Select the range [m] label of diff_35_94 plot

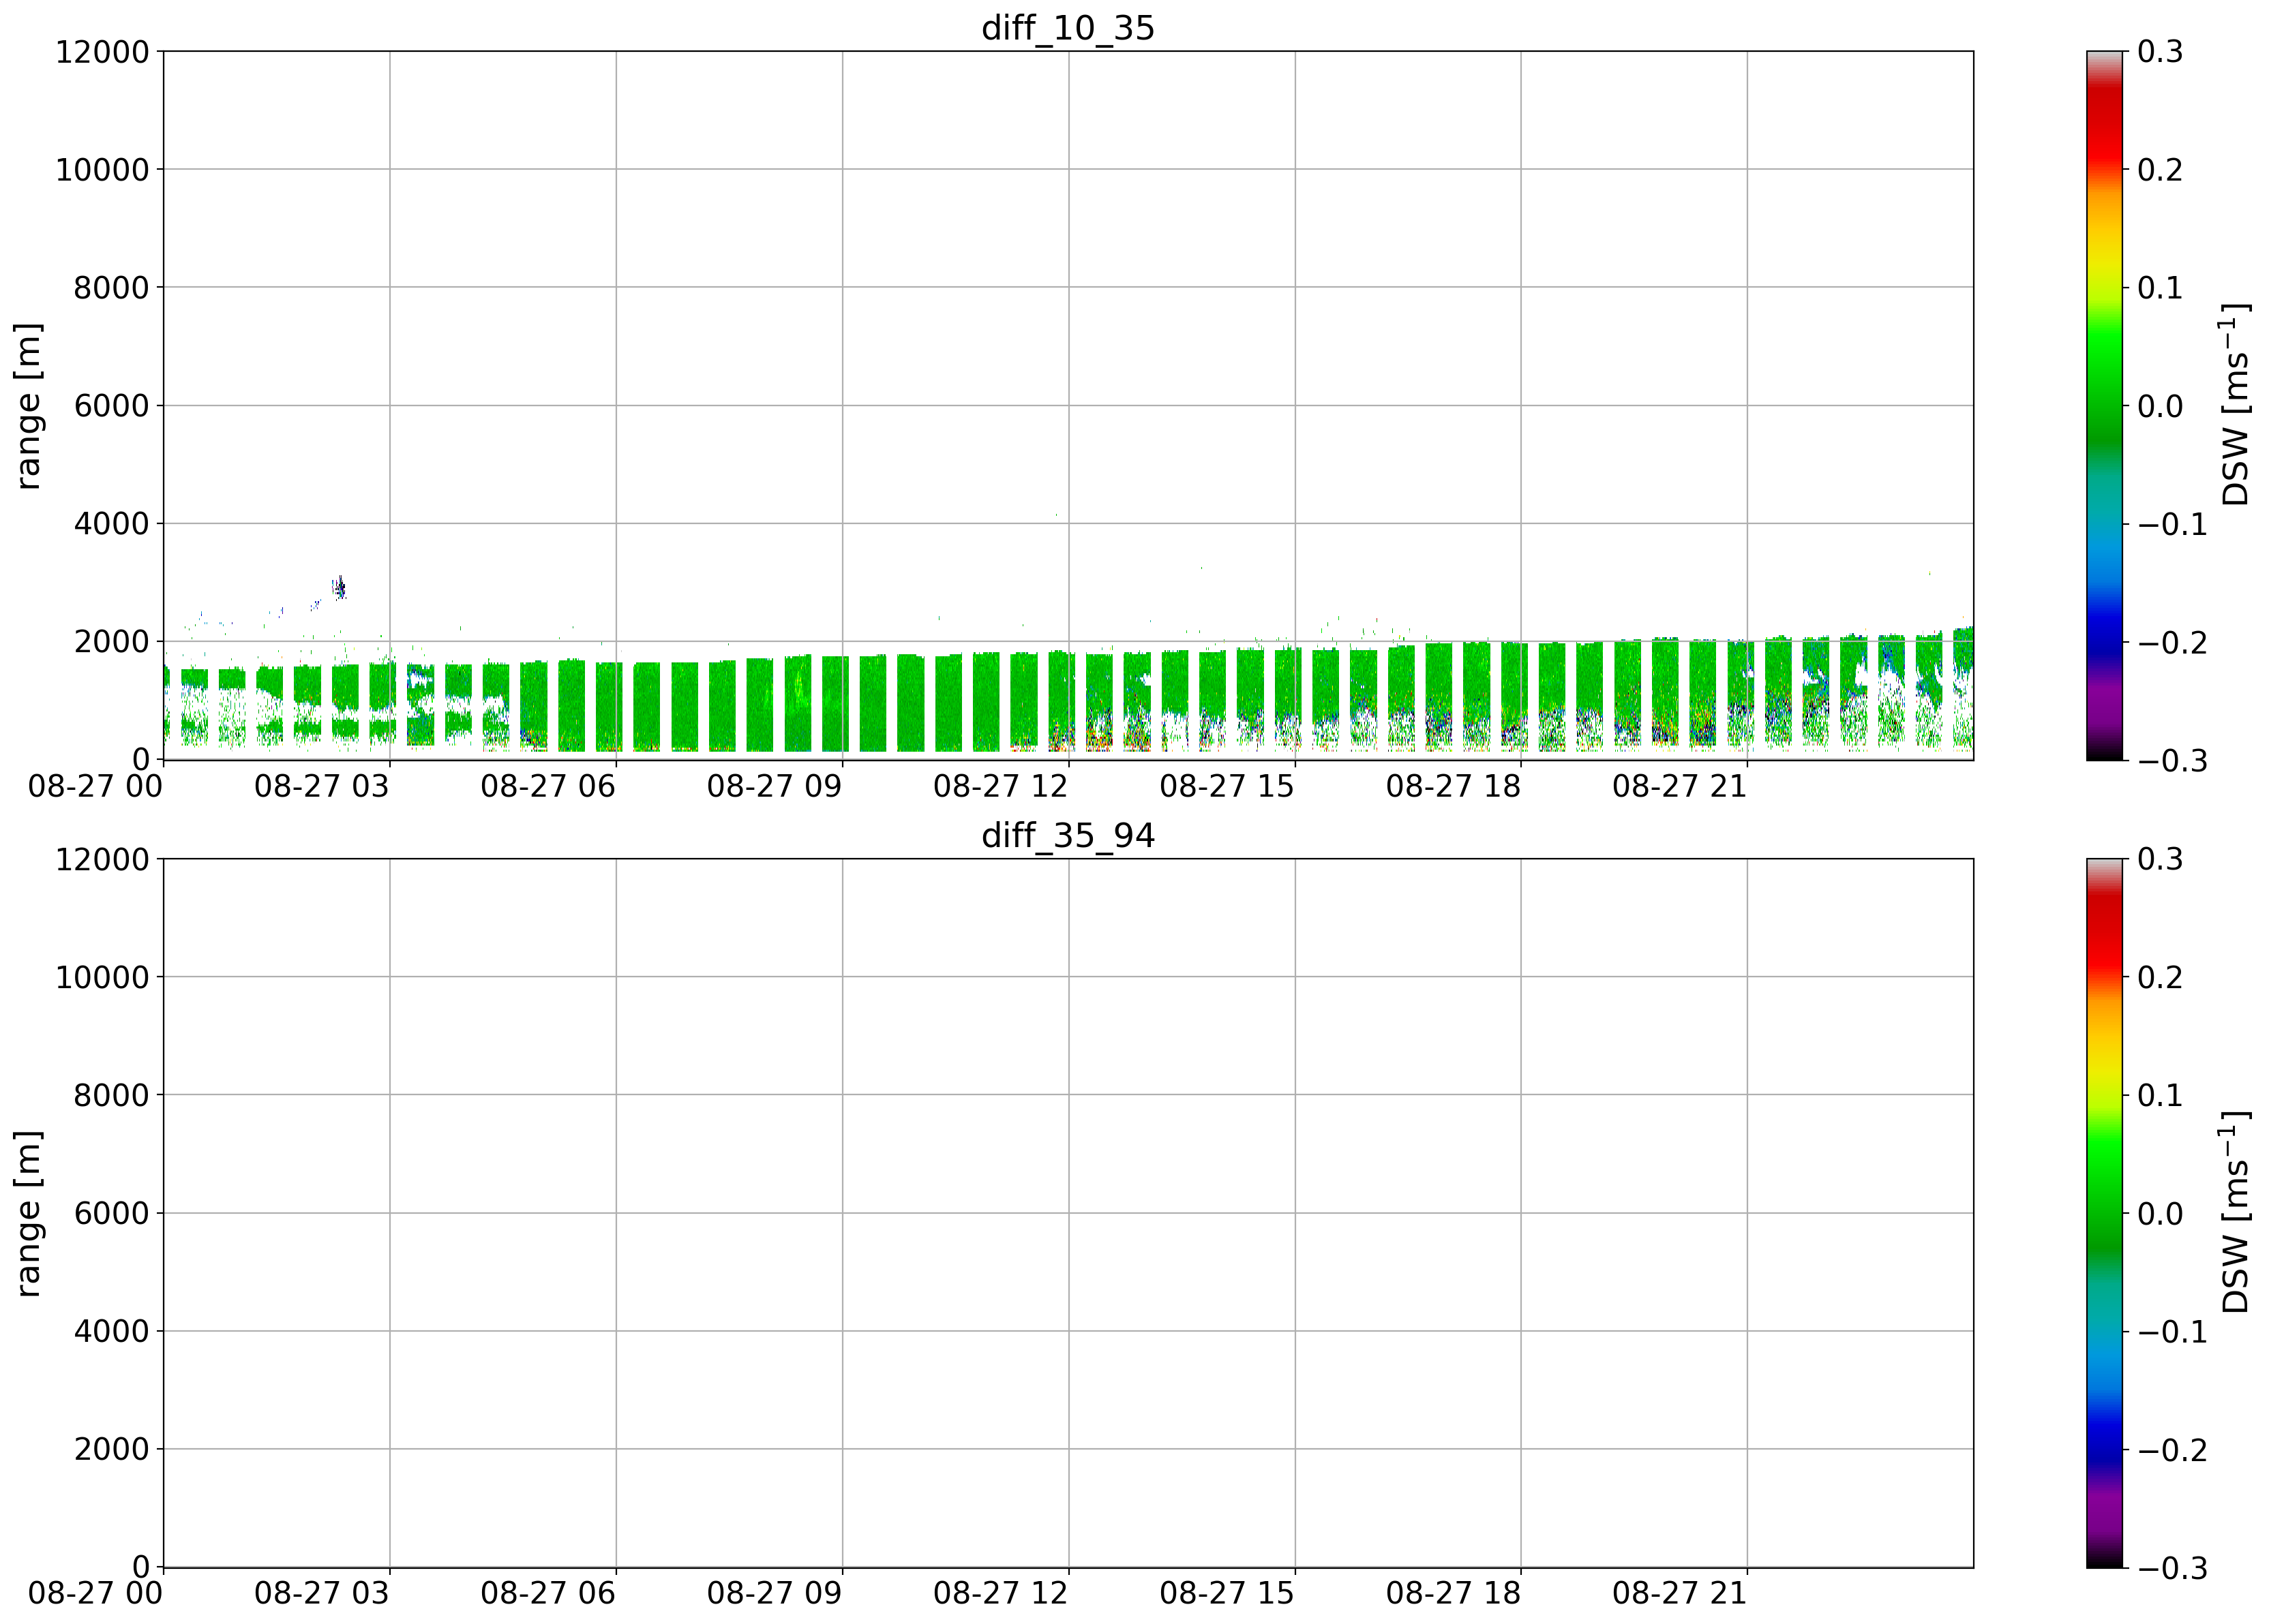[x=29, y=1213]
